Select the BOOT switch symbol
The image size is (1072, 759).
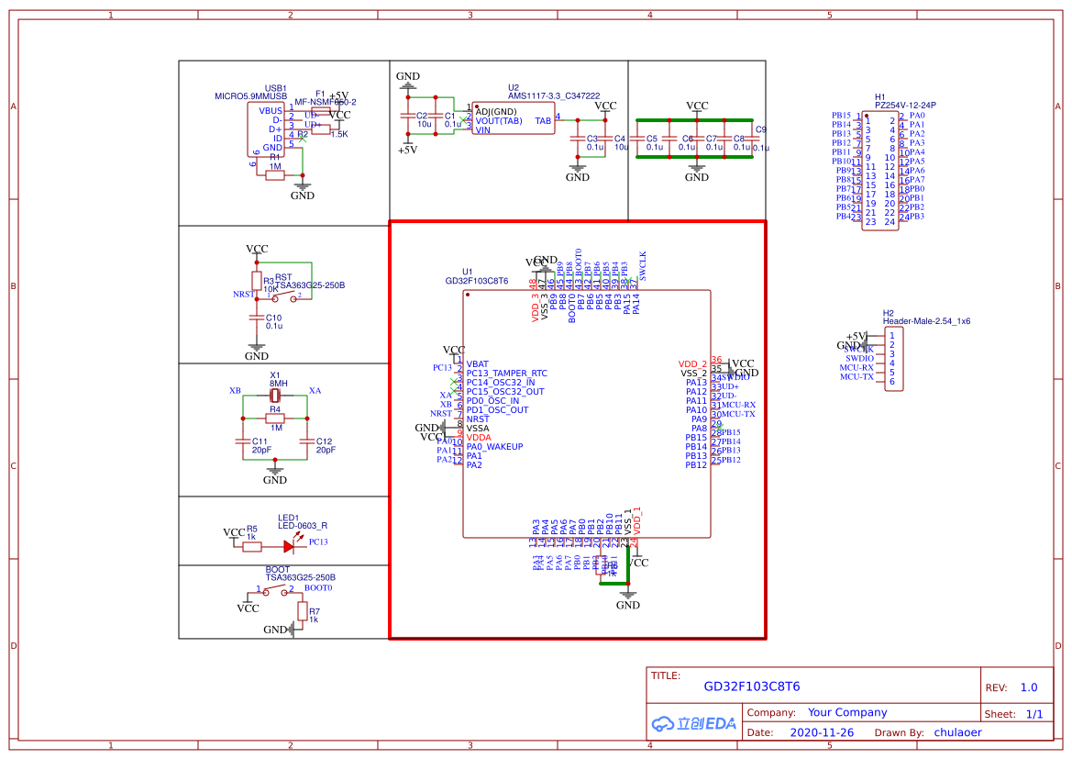(x=275, y=592)
